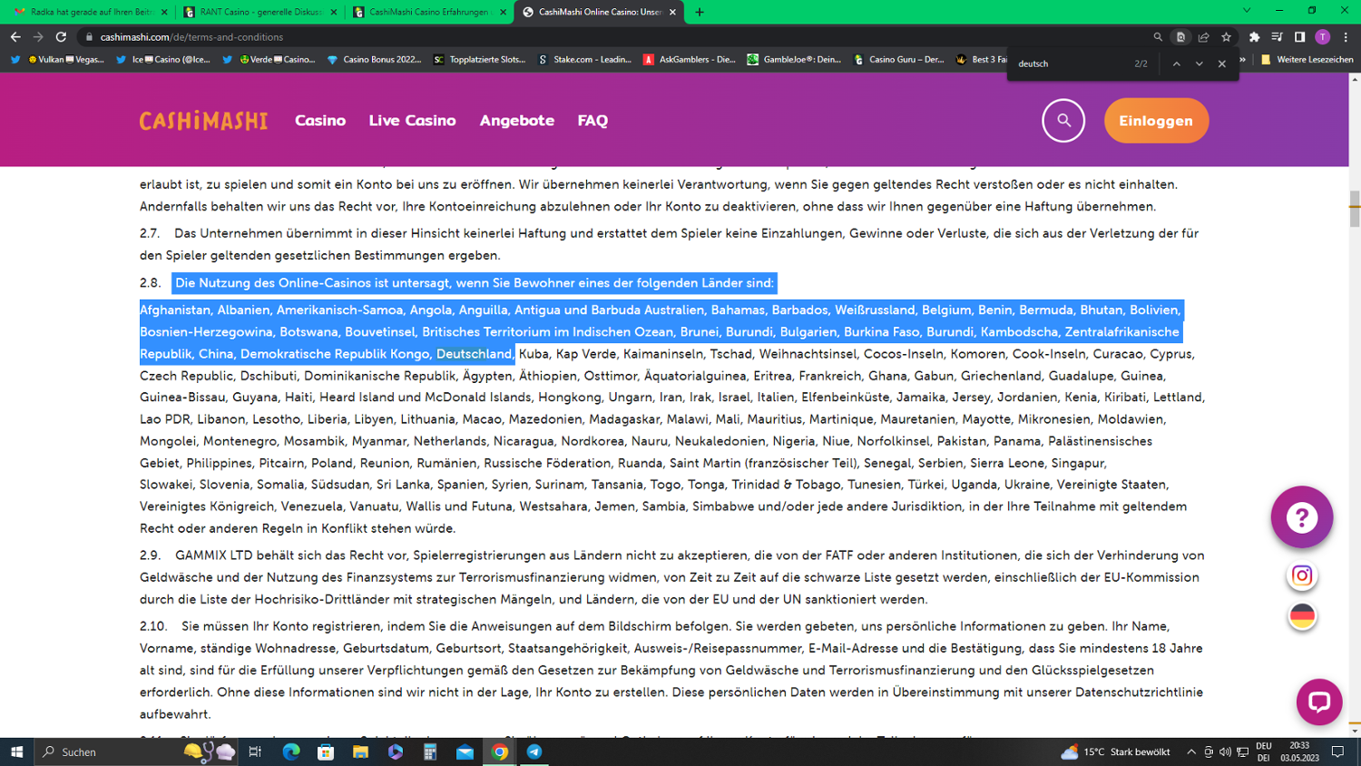Image resolution: width=1361 pixels, height=766 pixels.
Task: Open the purple help question mark bubble
Action: 1301,517
